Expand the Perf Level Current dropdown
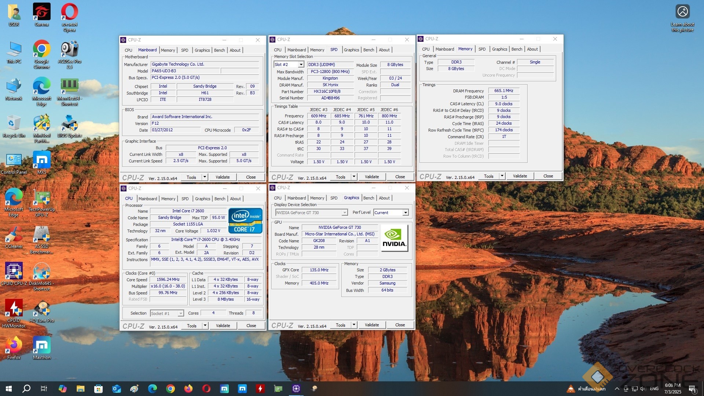 pos(406,213)
